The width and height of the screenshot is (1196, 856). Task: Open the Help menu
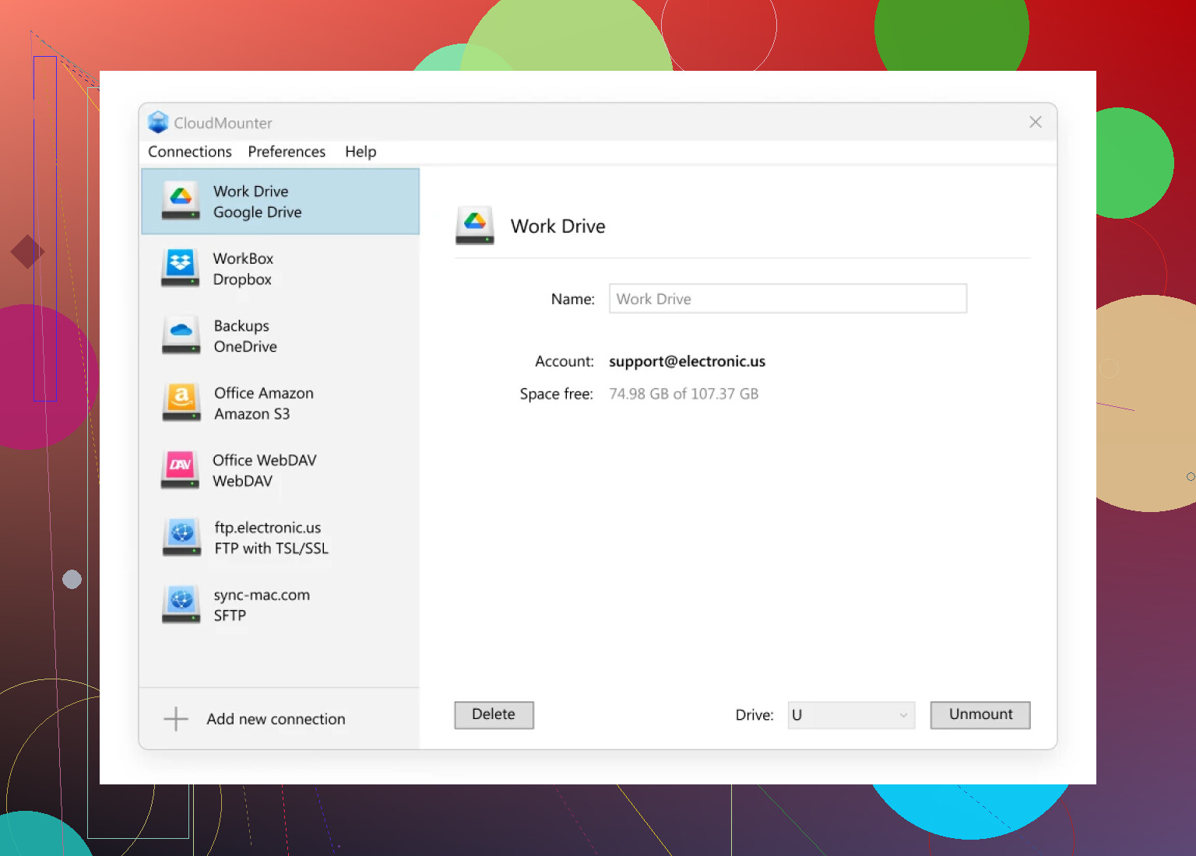coord(361,152)
